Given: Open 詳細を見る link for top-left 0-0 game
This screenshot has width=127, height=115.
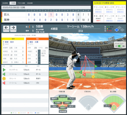Looking at the screenshot, I should [x=98, y=12].
